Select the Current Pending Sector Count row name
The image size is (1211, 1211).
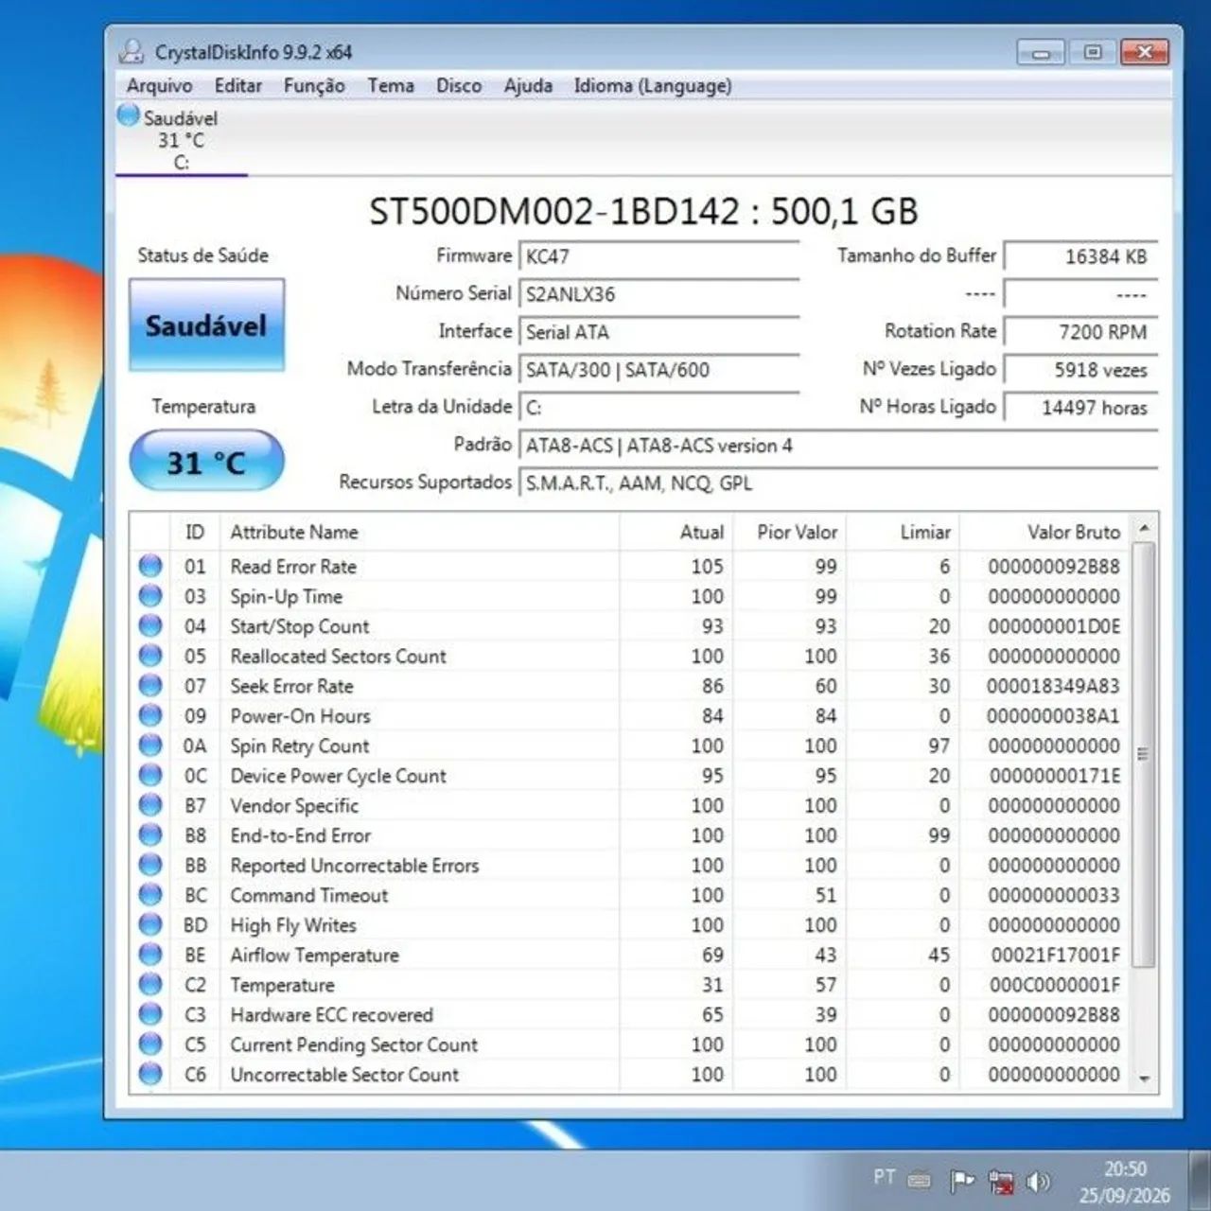click(354, 1044)
